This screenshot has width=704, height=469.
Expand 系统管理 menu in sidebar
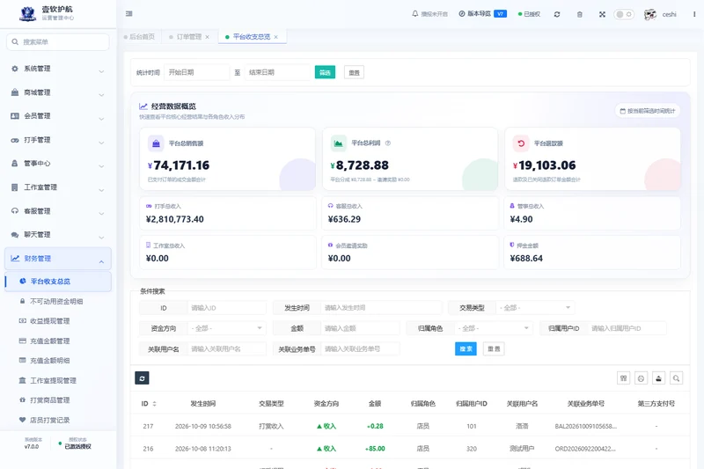click(58, 69)
